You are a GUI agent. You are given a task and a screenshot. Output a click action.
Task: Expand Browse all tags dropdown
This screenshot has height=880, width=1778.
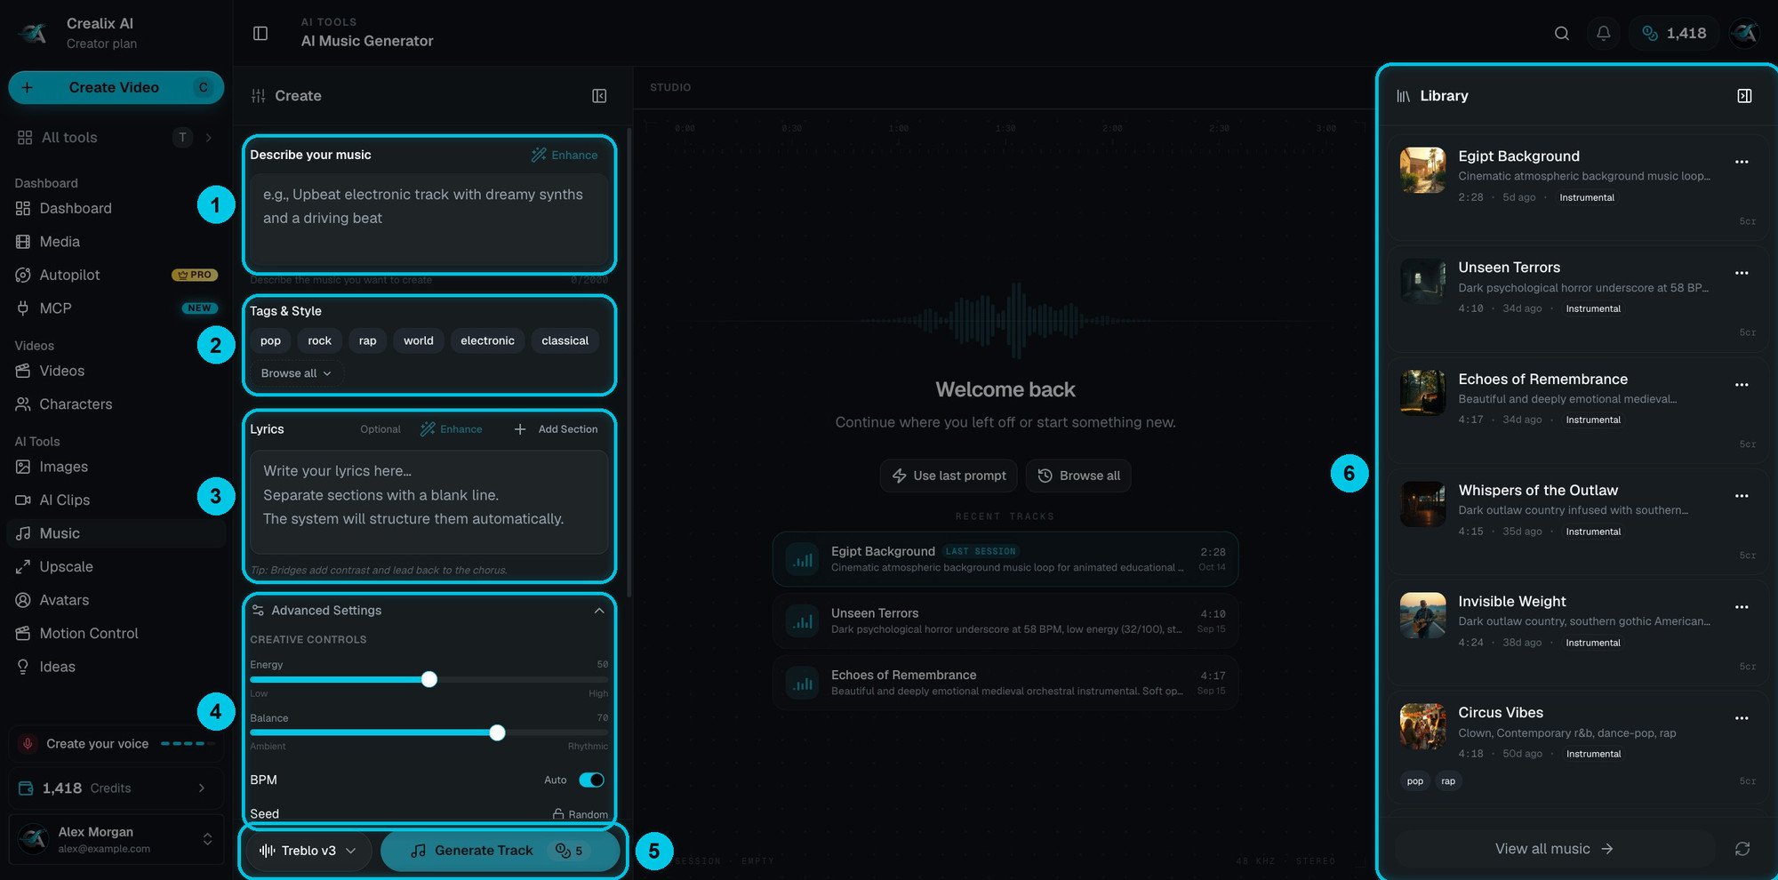[296, 373]
